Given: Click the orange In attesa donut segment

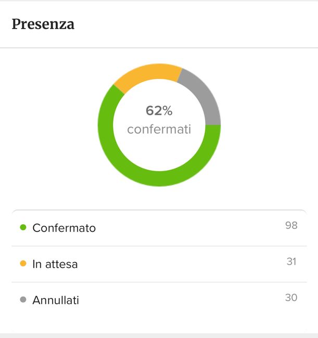Looking at the screenshot, I should (146, 74).
